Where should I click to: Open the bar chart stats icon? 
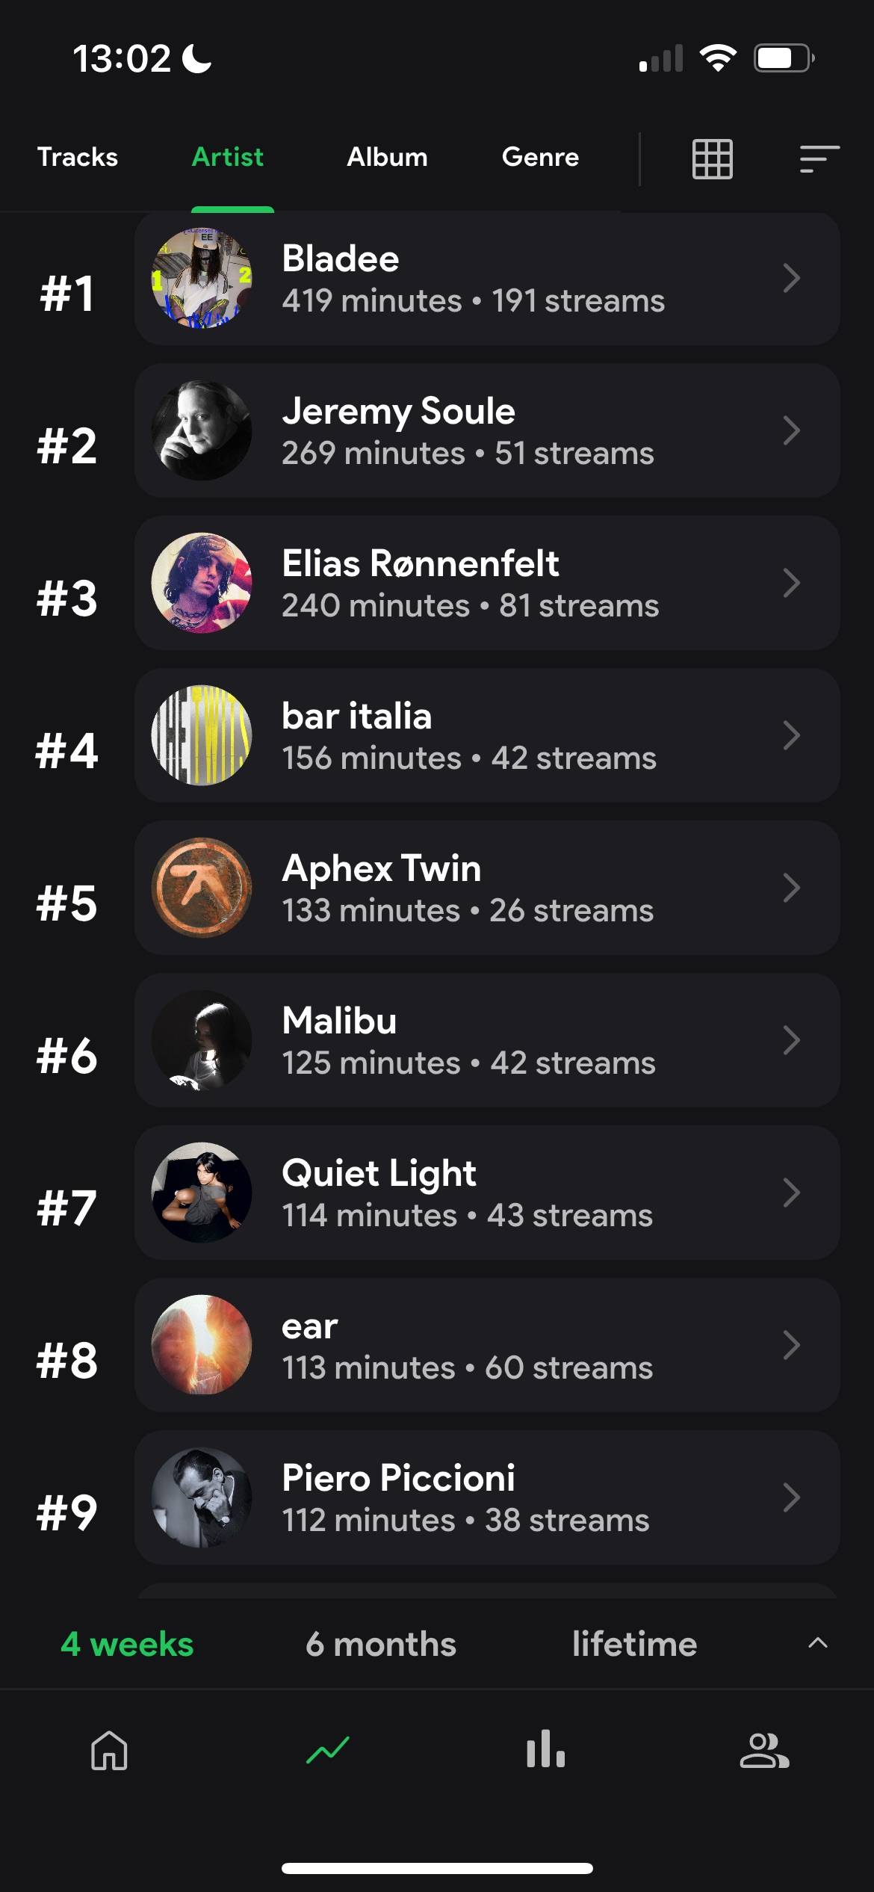point(546,1749)
